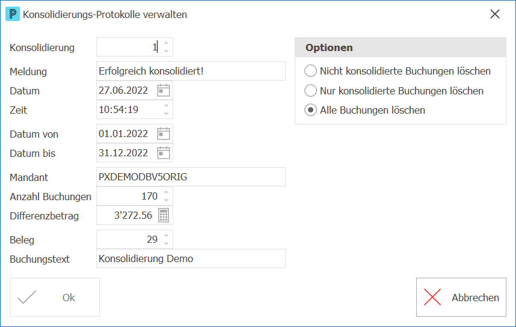Click the Datum von label
The height and width of the screenshot is (327, 516).
[34, 134]
